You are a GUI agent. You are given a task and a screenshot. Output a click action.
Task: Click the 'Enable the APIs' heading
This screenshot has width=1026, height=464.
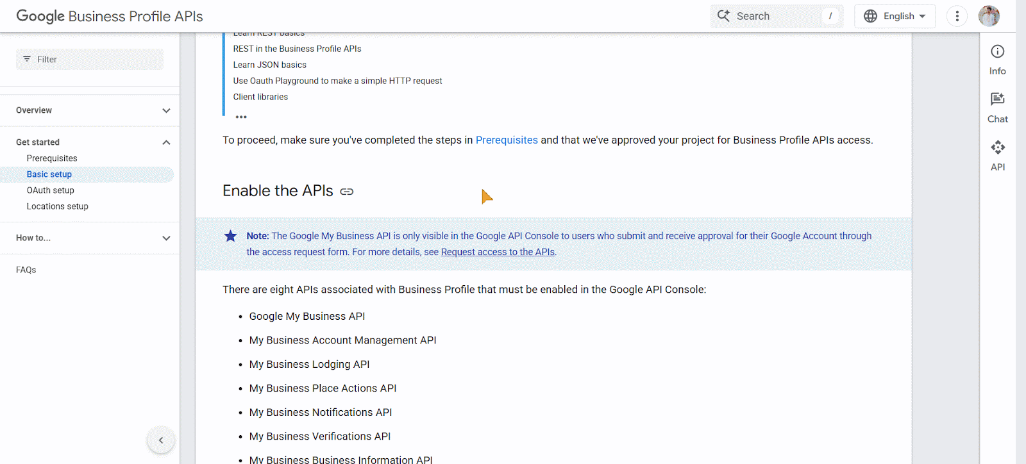tap(278, 191)
